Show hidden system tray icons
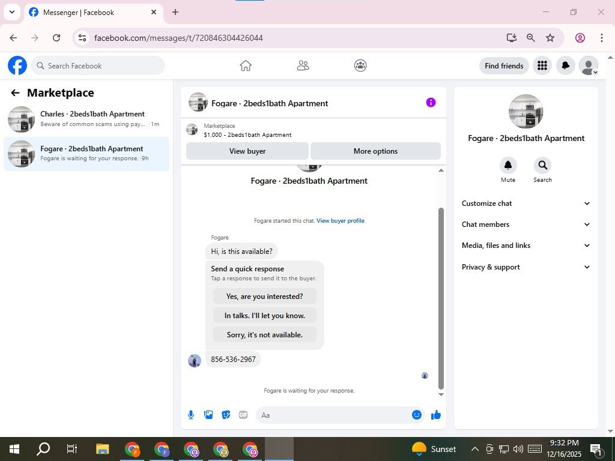Image resolution: width=615 pixels, height=461 pixels. click(474, 449)
